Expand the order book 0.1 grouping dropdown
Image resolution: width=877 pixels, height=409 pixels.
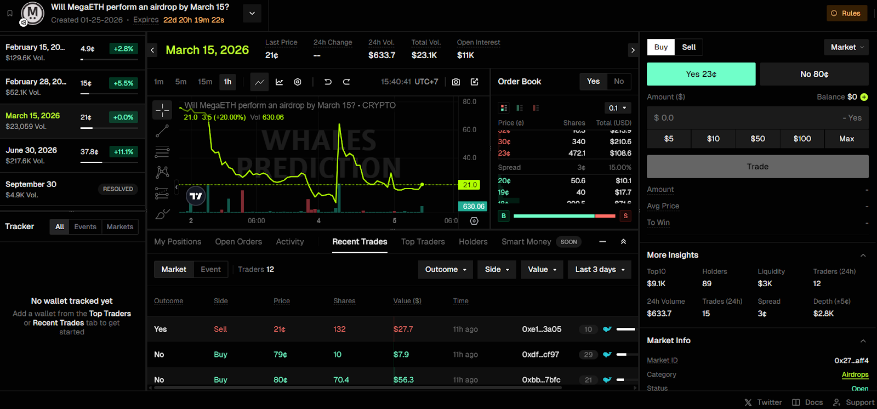point(617,108)
